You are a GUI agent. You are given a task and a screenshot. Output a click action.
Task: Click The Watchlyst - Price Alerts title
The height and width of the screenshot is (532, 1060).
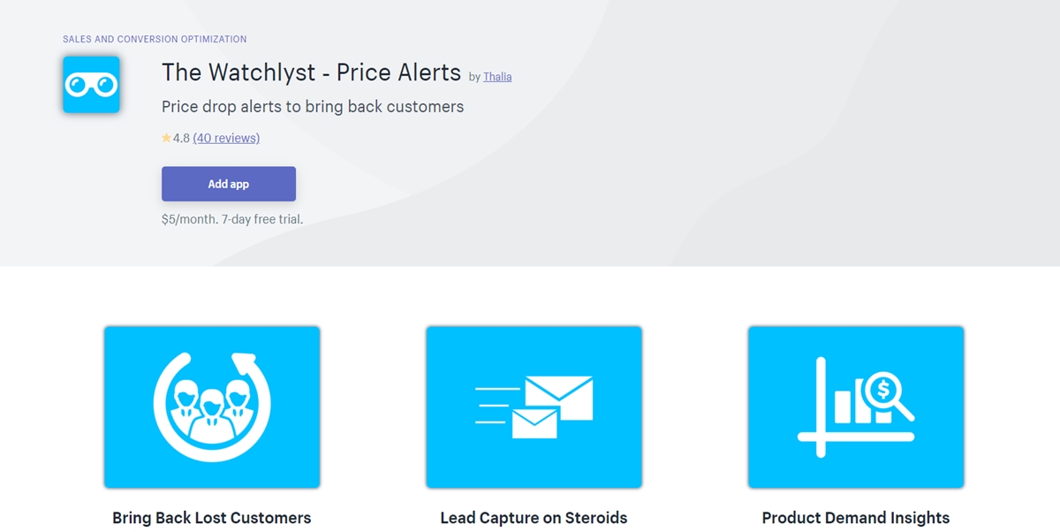[x=311, y=72]
